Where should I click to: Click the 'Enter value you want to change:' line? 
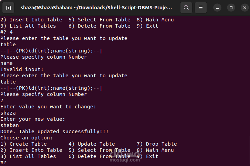click(x=48, y=107)
